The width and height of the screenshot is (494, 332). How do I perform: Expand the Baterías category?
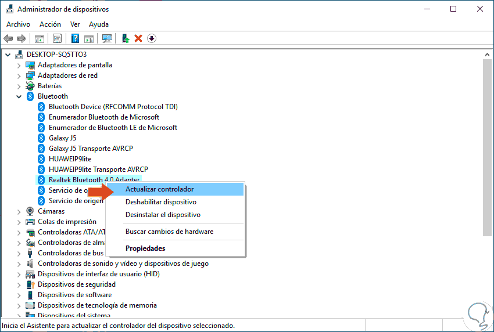pyautogui.click(x=19, y=86)
